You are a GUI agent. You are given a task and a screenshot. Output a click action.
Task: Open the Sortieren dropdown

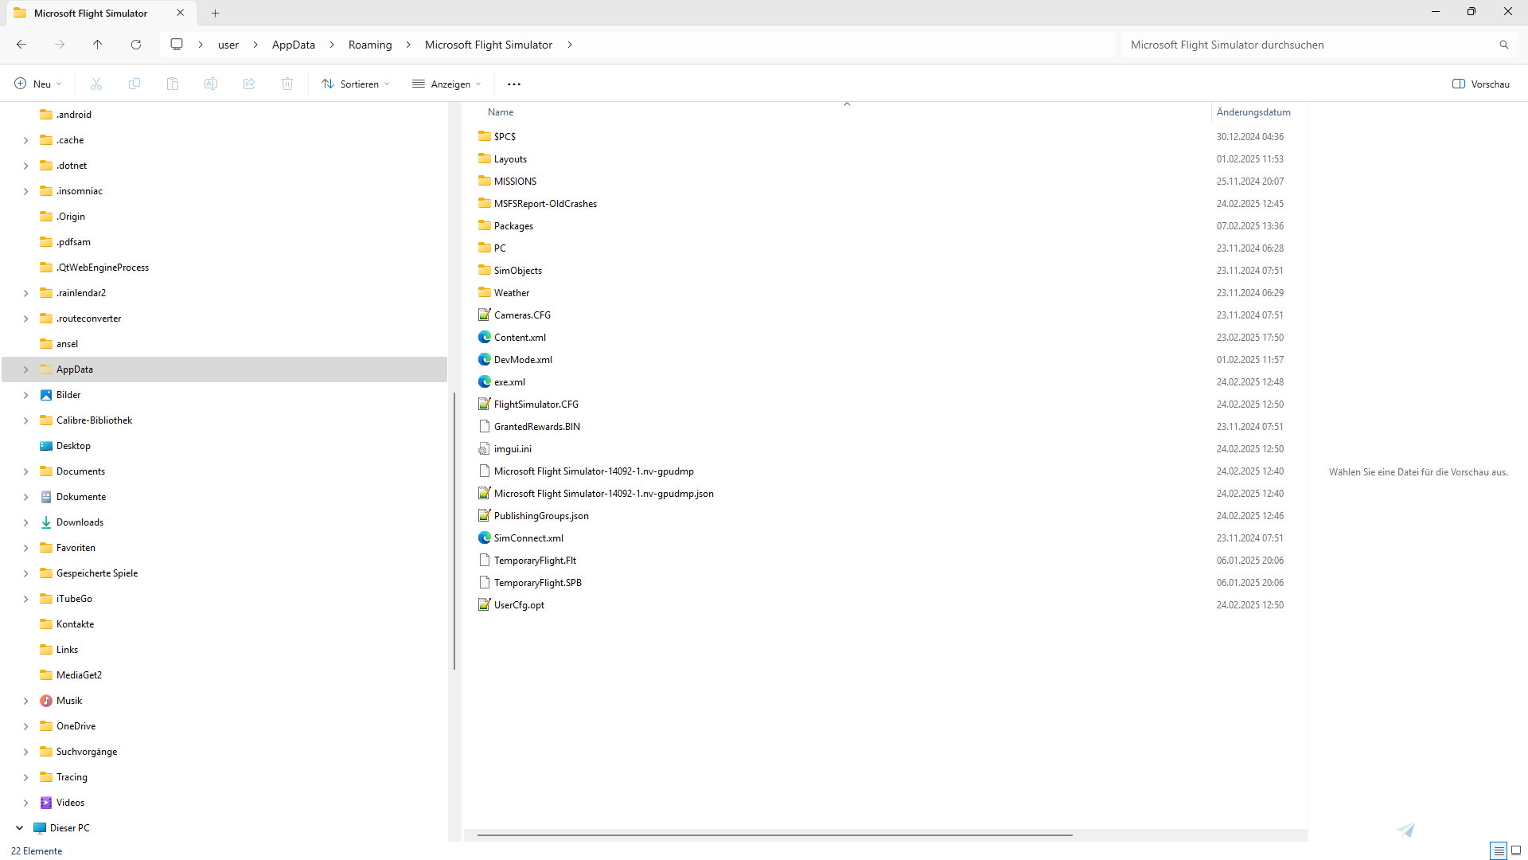pyautogui.click(x=355, y=84)
